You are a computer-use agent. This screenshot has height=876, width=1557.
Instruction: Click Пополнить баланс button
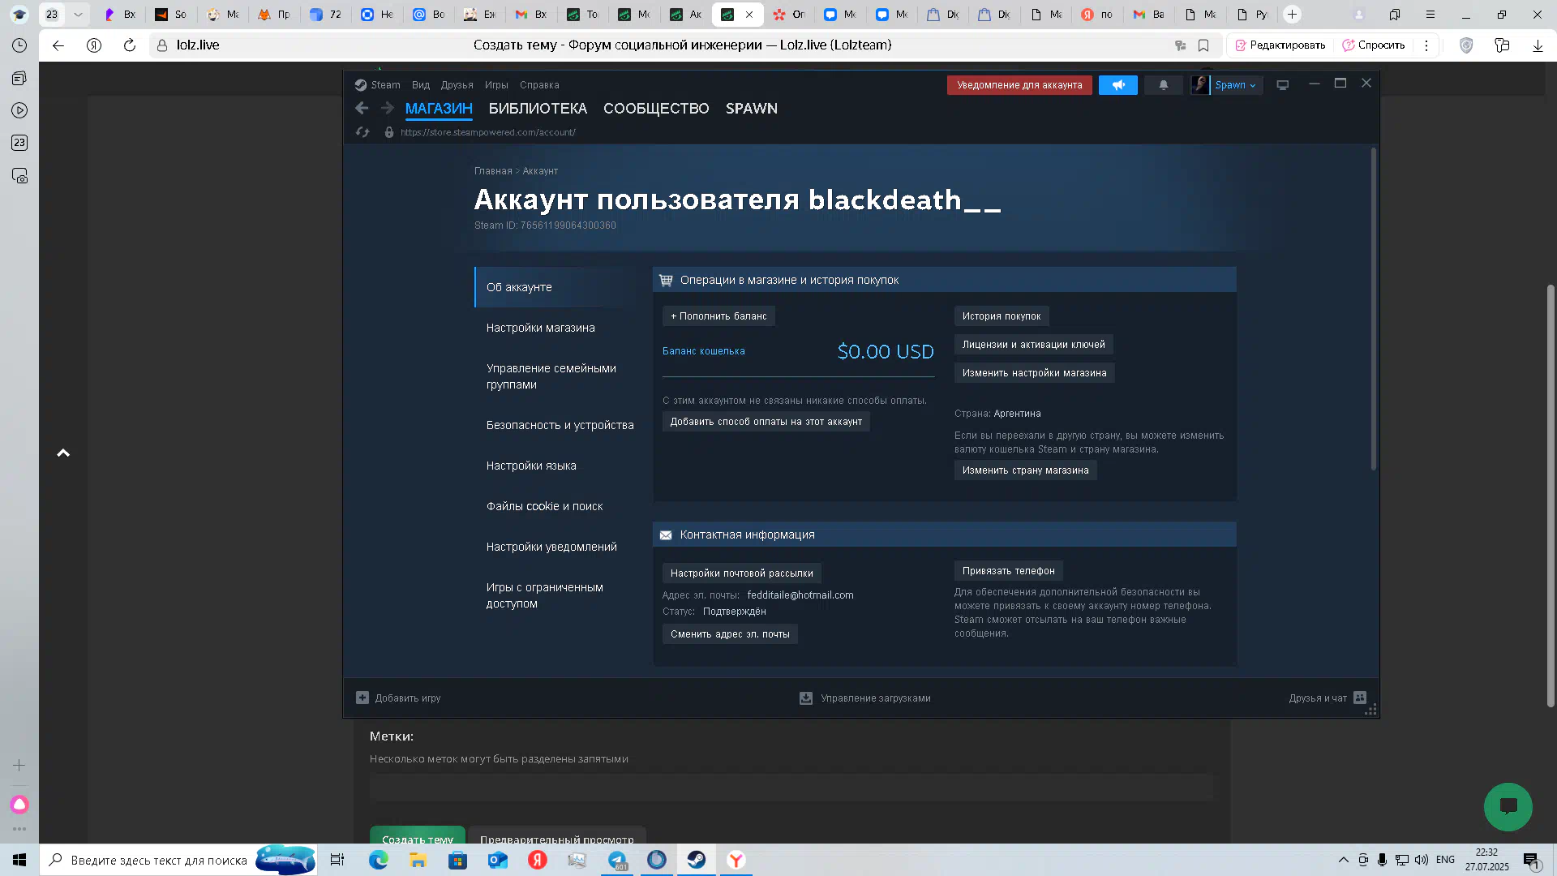tap(718, 316)
